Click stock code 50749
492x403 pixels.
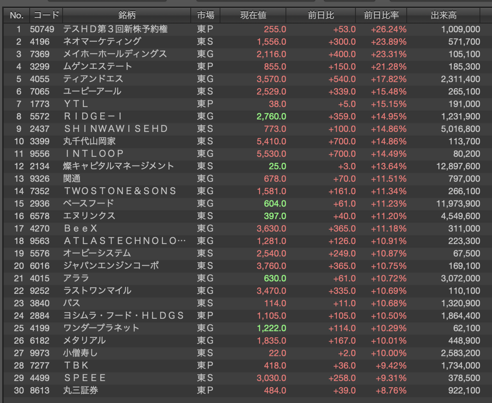click(42, 29)
